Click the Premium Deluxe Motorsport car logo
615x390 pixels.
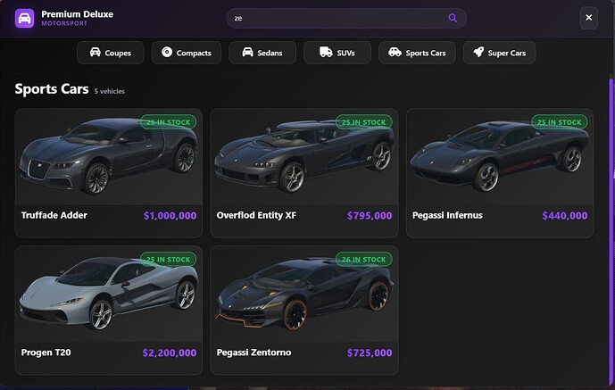tap(24, 18)
